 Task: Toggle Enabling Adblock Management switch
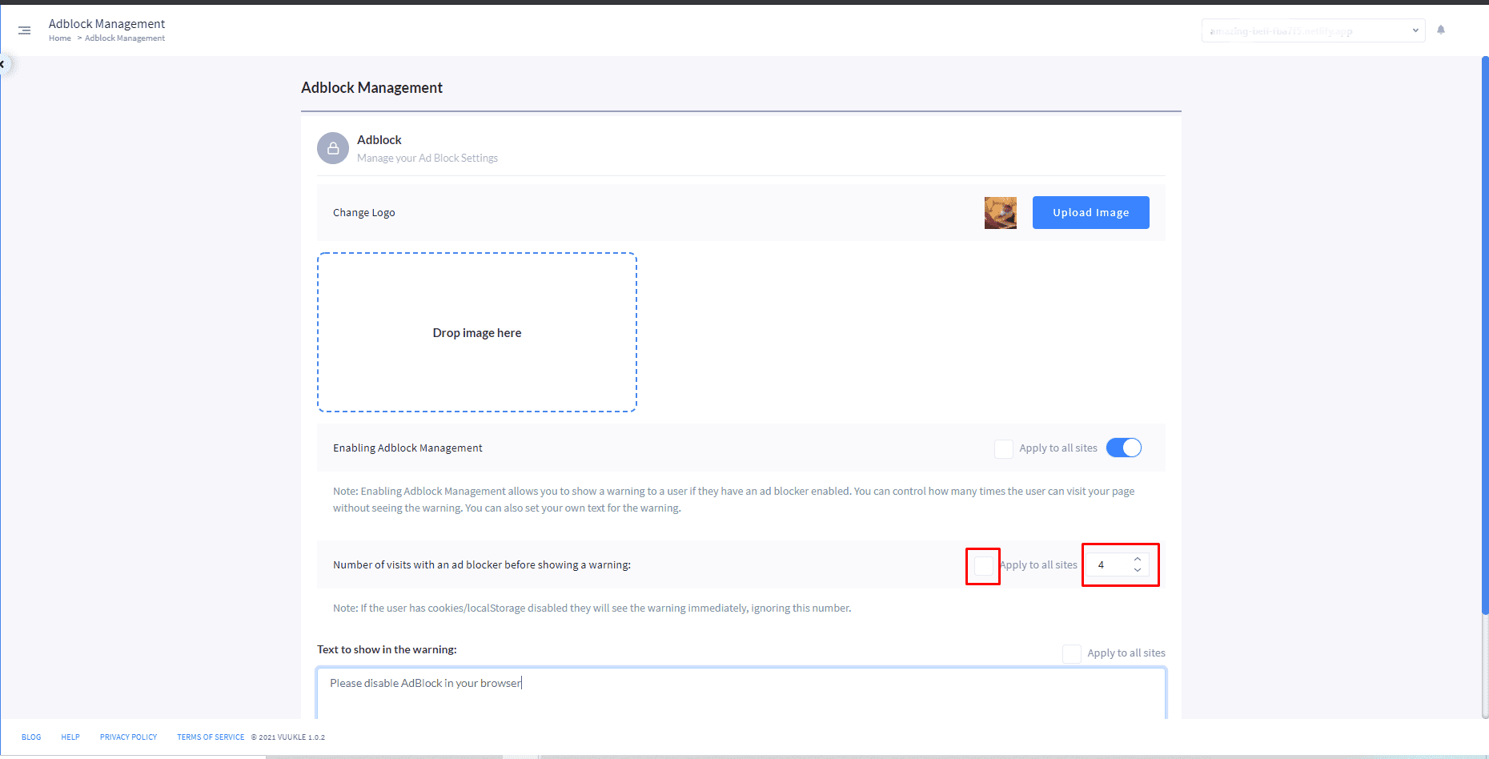click(1124, 448)
